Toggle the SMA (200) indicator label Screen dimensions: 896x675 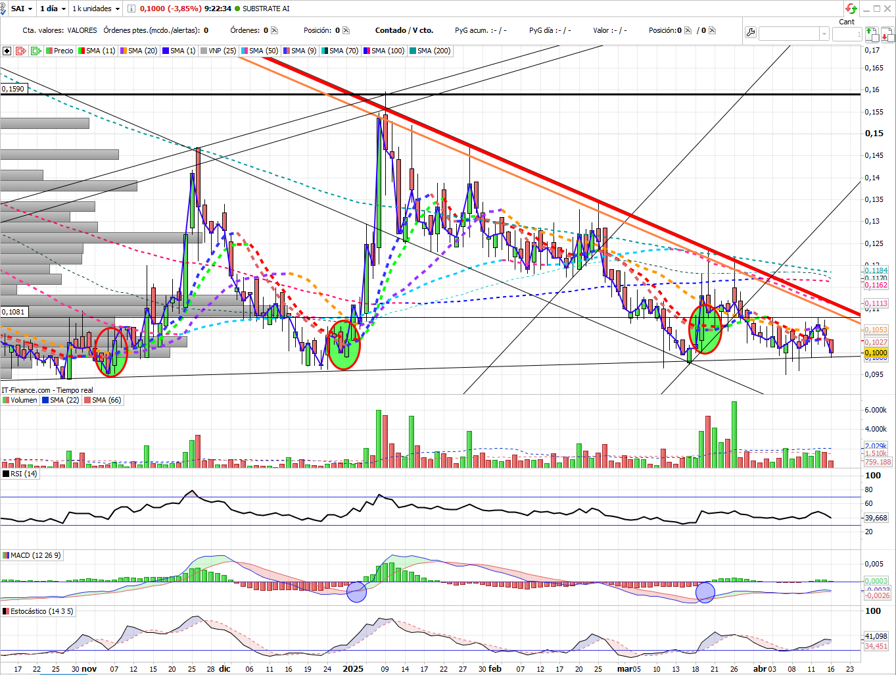click(430, 51)
